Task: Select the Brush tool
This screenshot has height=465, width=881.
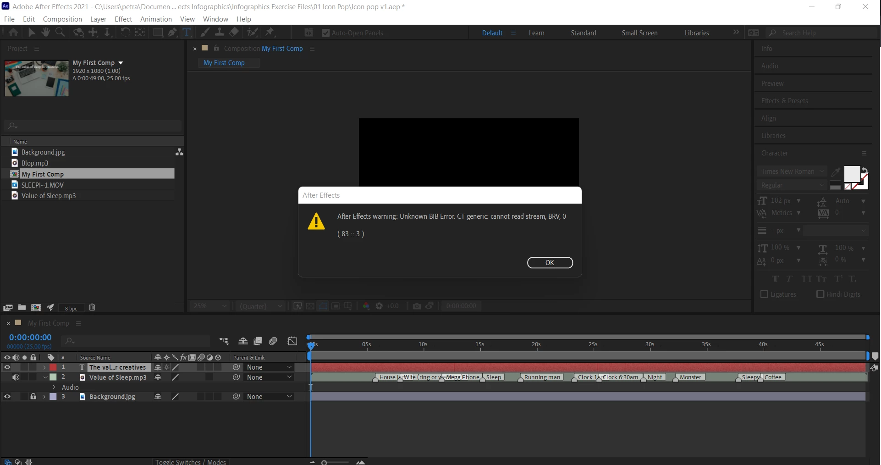Action: pos(205,33)
